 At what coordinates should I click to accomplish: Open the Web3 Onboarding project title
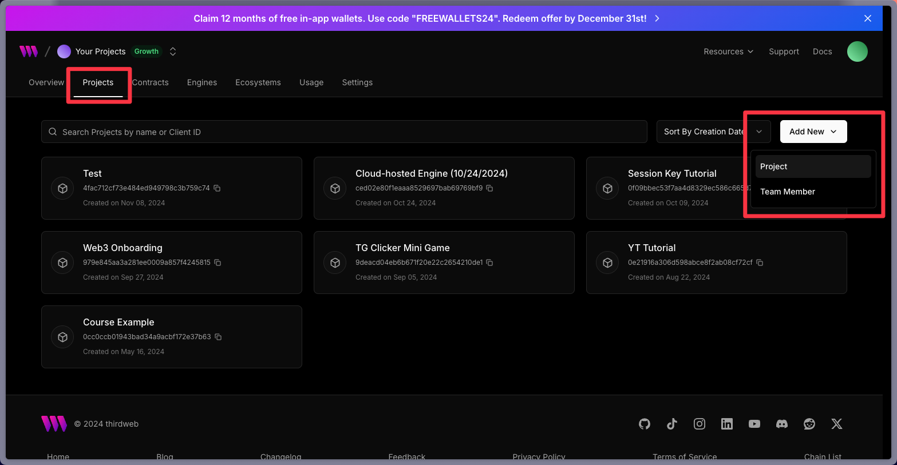point(123,248)
